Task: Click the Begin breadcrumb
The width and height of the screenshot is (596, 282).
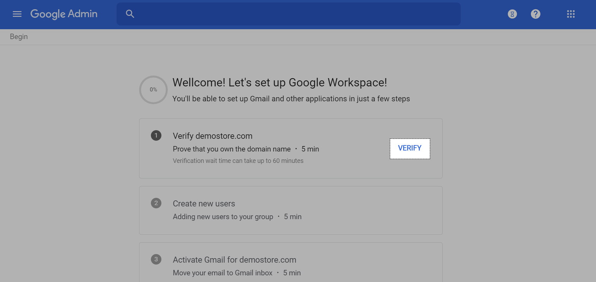Action: pyautogui.click(x=19, y=37)
